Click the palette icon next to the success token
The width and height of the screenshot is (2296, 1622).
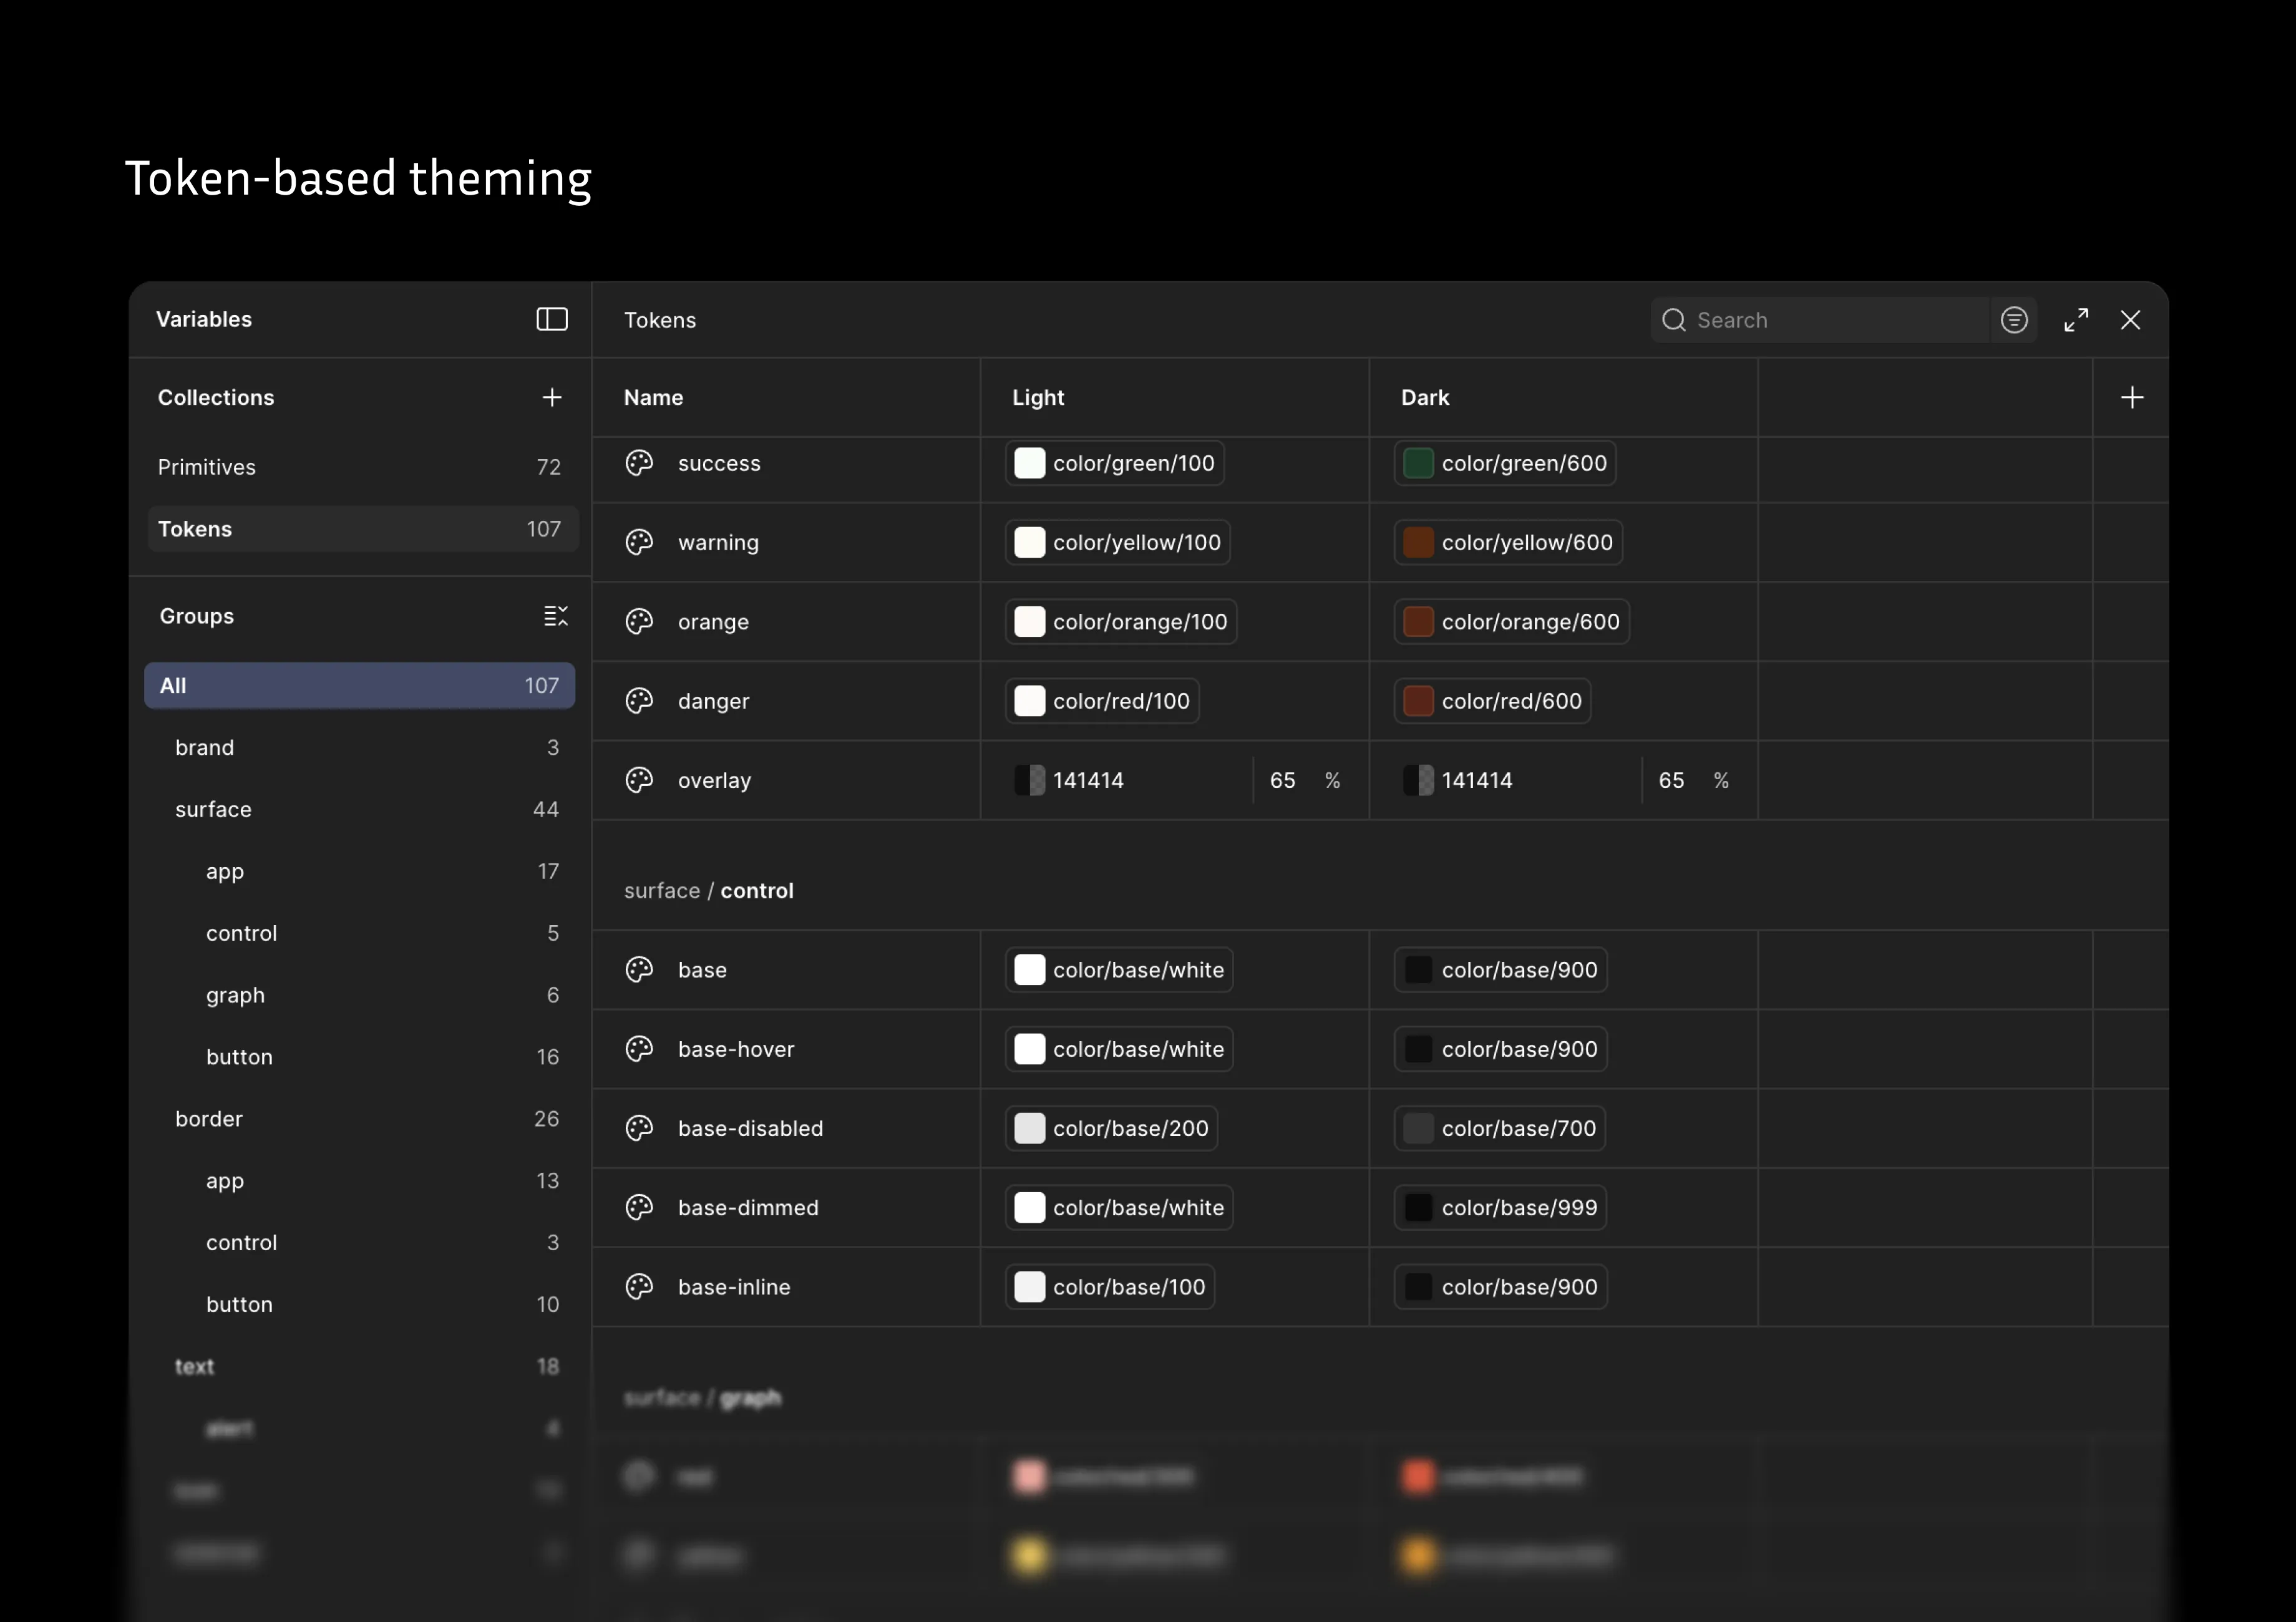tap(639, 463)
